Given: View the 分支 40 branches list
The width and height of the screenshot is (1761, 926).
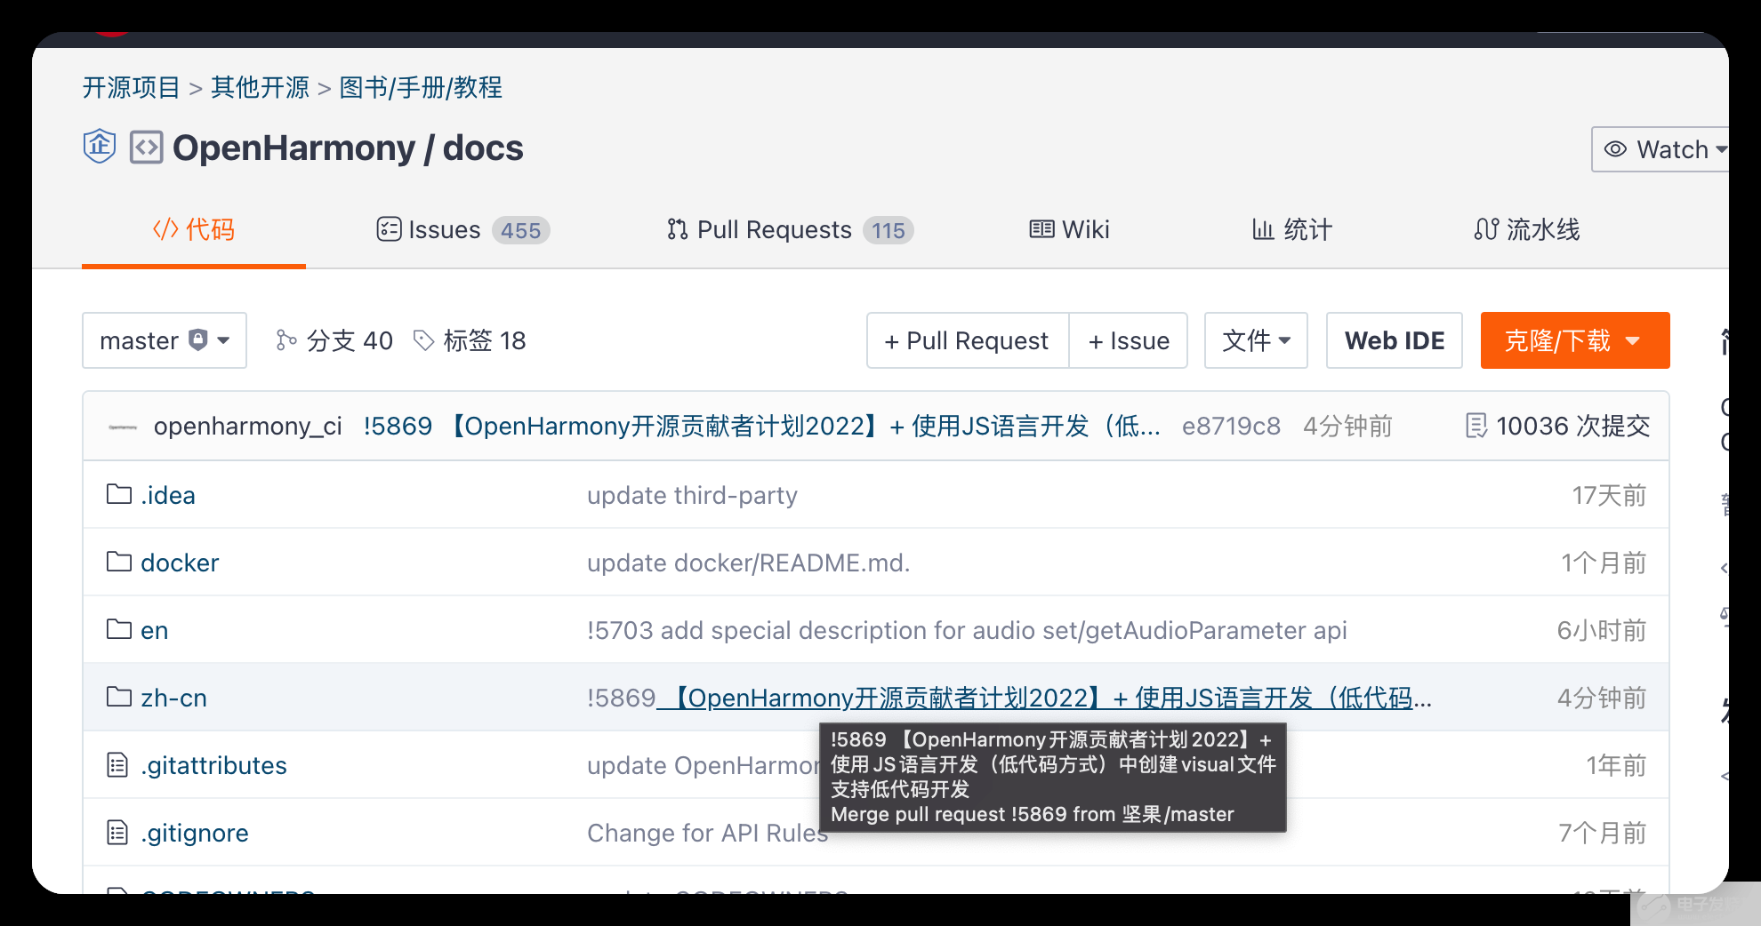Looking at the screenshot, I should pos(334,340).
